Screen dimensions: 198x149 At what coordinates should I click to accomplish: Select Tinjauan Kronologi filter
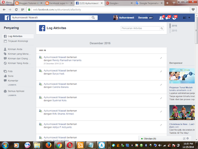[18, 41]
